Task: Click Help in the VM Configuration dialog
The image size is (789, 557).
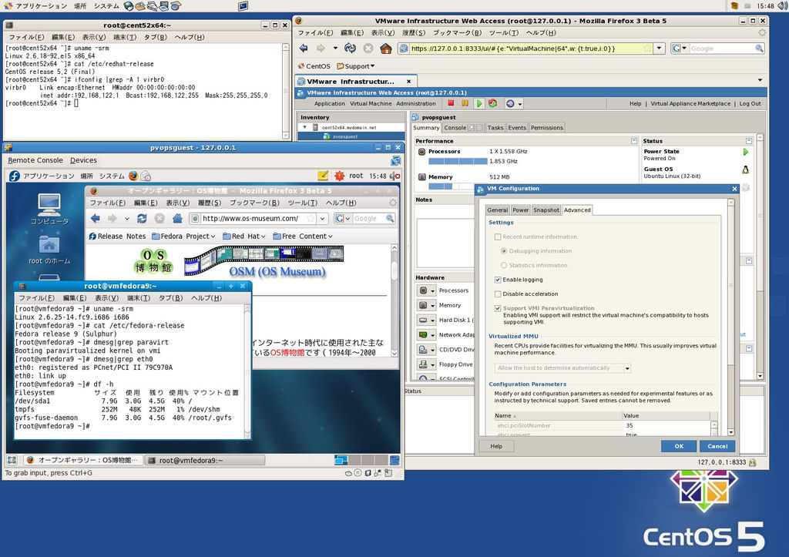Action: [x=496, y=446]
